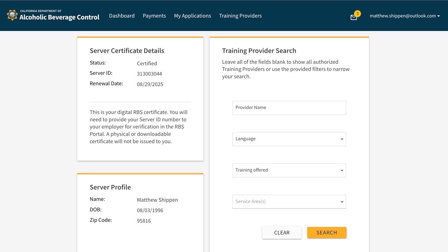Screen dimensions: 448x252
Task: Click the orange SEARCH button
Action: coord(326,233)
